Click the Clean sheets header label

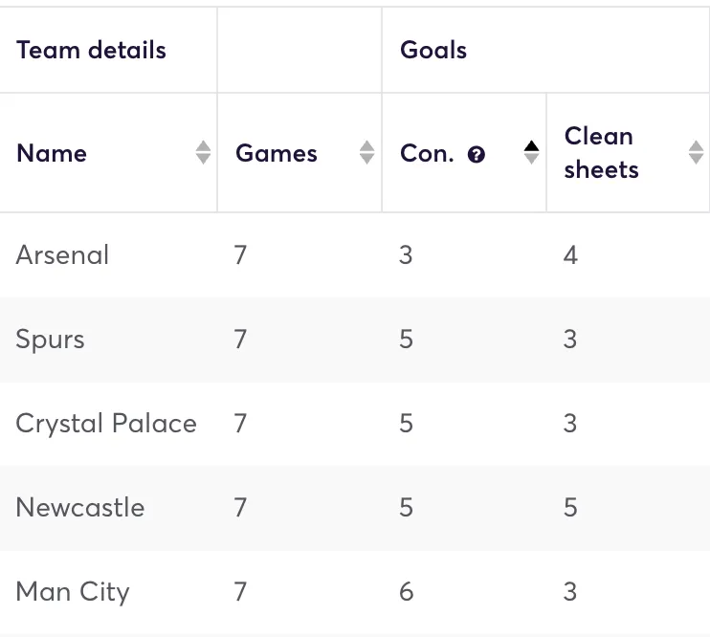(x=601, y=153)
